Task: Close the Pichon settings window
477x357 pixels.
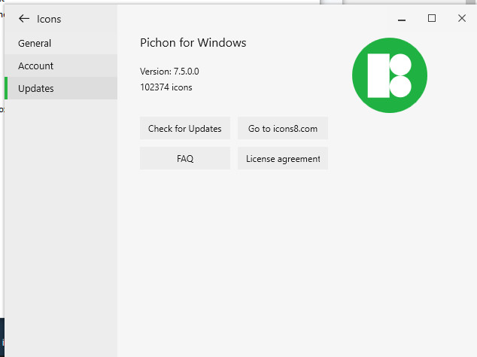Action: coord(462,18)
